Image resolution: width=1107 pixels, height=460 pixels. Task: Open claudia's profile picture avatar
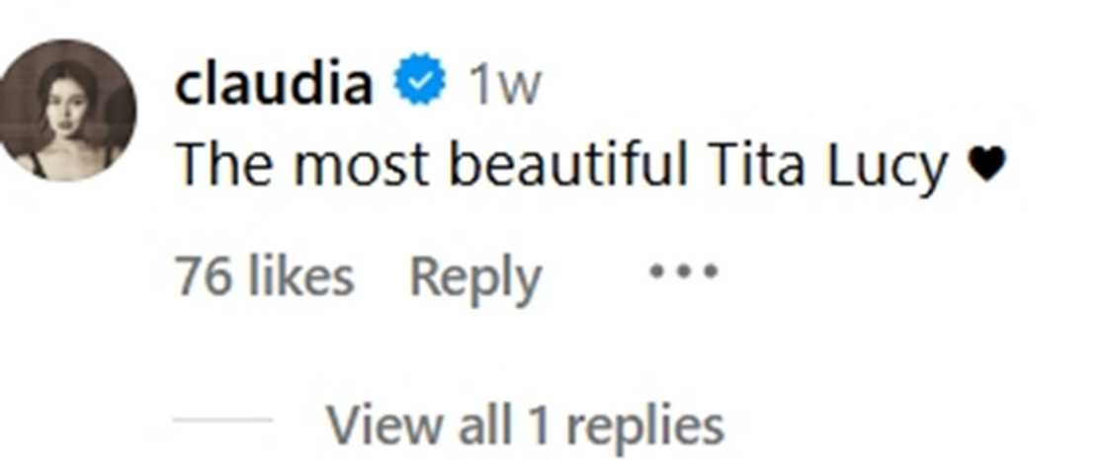66,111
